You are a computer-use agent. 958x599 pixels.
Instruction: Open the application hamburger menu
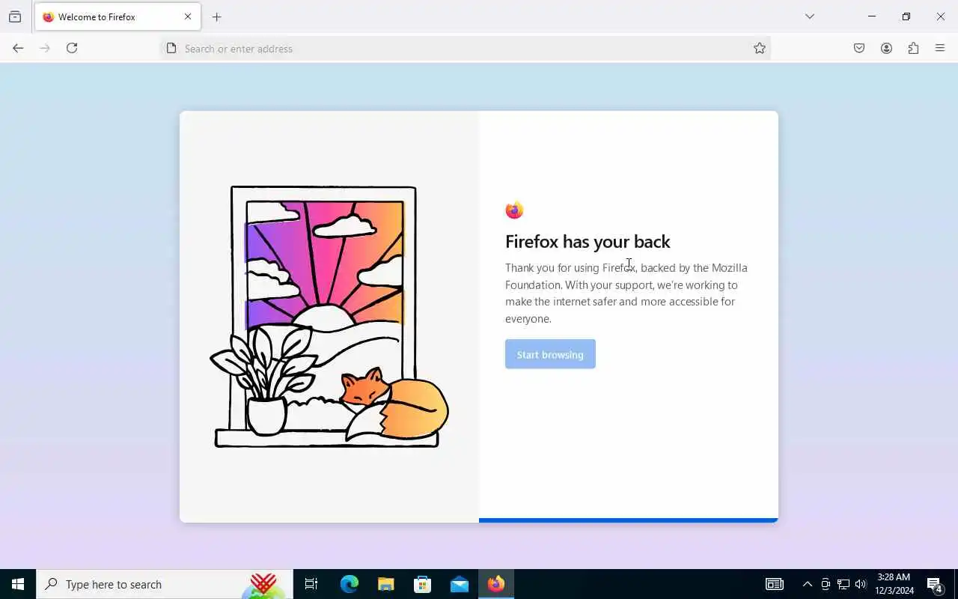(940, 48)
